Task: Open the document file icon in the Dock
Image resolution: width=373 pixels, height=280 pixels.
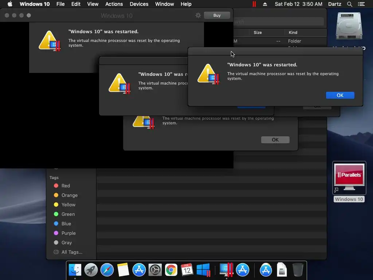Action: 282,270
